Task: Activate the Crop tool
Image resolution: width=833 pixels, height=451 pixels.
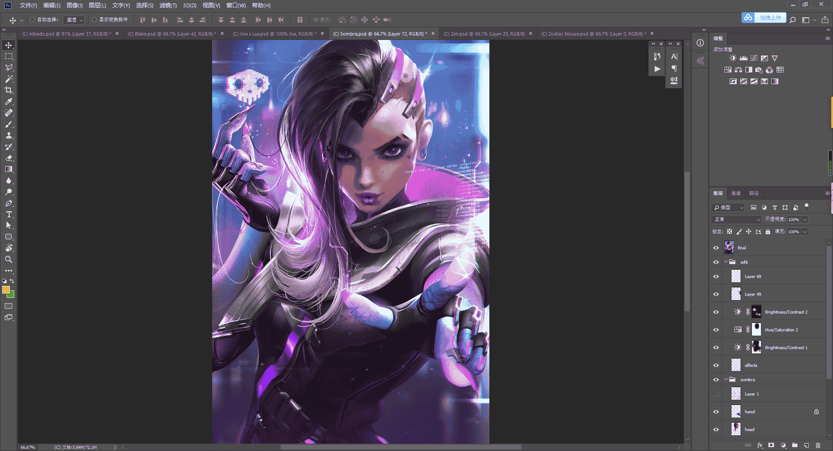Action: (x=9, y=91)
